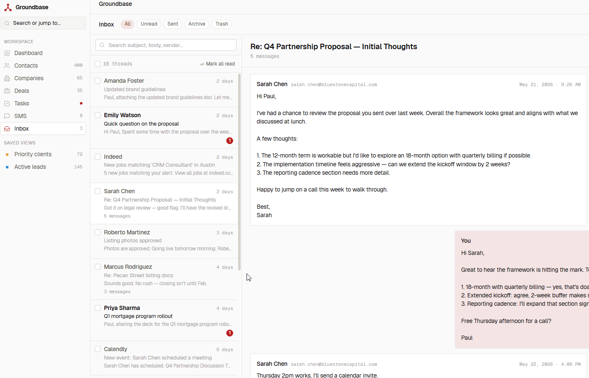Screen dimensions: 589x378
Task: Open Dashboard in the sidebar
Action: 43,53
